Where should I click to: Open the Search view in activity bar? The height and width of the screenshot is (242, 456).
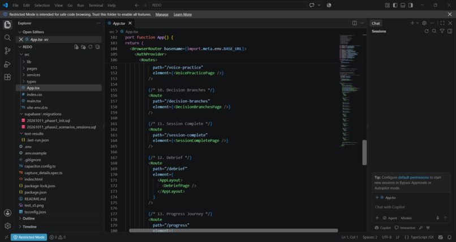click(7, 37)
